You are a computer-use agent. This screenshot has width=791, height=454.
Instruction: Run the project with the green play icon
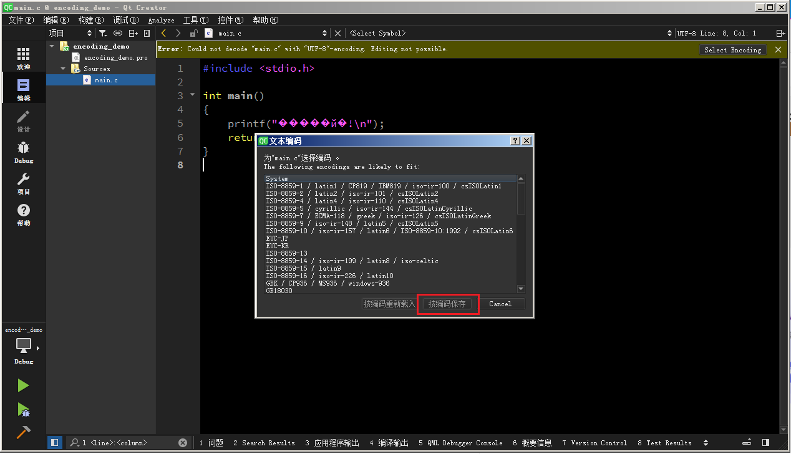(23, 385)
